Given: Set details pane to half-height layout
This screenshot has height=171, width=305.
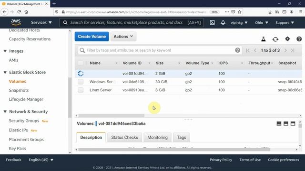Looking at the screenshot, I should [x=286, y=123].
